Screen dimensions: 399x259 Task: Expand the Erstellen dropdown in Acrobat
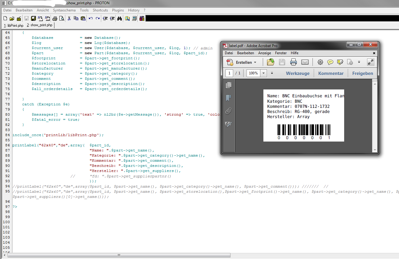point(255,62)
